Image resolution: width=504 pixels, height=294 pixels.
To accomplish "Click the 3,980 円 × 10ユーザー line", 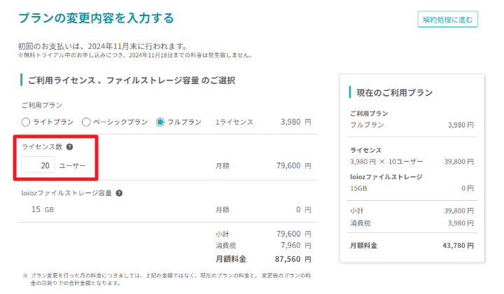I will click(x=386, y=162).
